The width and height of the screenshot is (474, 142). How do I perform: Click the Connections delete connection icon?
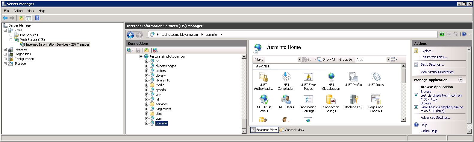click(155, 50)
